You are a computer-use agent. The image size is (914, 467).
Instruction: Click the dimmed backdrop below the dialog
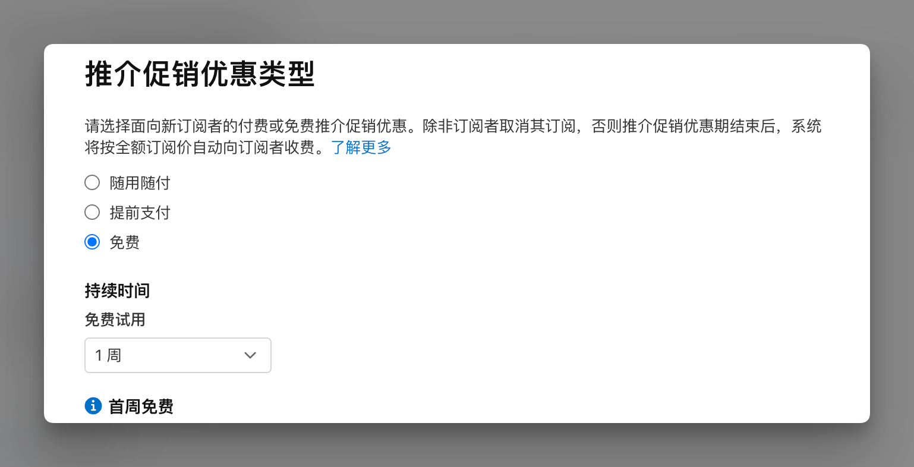(456, 446)
